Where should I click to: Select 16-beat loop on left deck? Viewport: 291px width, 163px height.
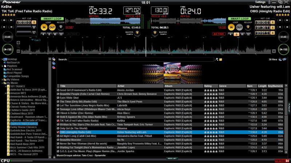[55, 34]
